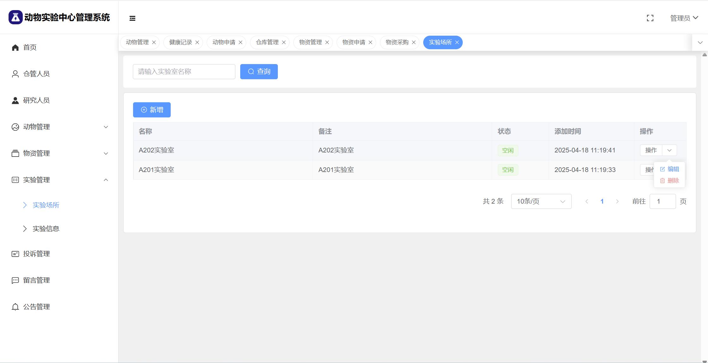Click the 投诉管理 sidebar icon

coord(15,254)
